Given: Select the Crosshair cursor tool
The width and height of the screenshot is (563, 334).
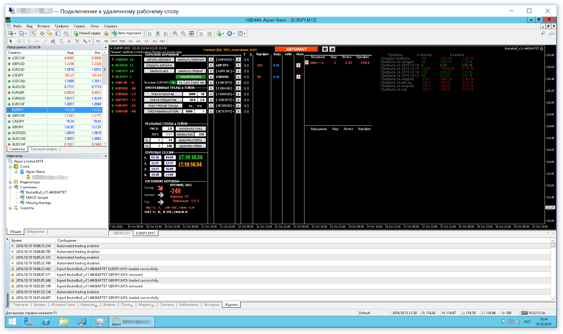Looking at the screenshot, I should [19, 41].
